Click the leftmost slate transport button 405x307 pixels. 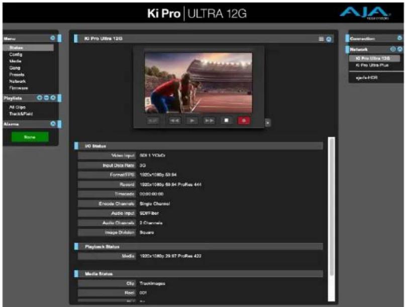click(153, 120)
